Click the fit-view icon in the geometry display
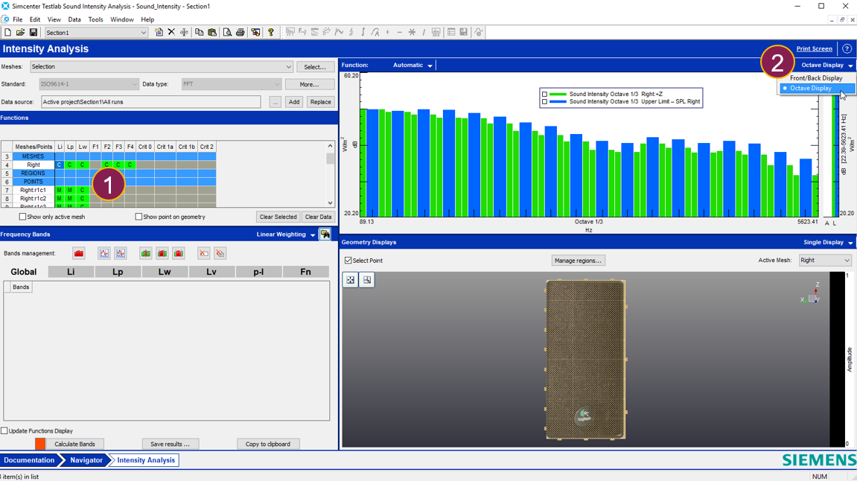857x481 pixels. [x=351, y=280]
